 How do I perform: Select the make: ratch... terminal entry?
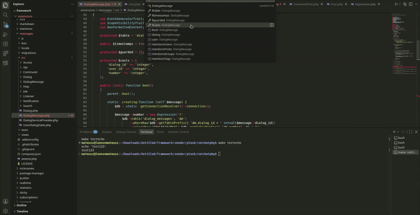405,152
